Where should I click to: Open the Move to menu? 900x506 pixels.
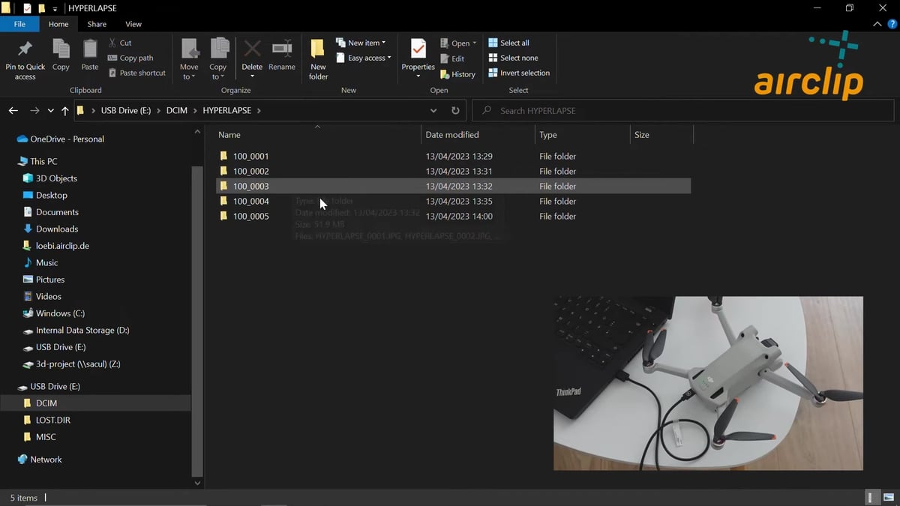click(189, 60)
